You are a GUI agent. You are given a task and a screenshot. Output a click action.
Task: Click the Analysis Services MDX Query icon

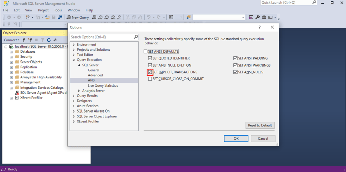(101, 17)
